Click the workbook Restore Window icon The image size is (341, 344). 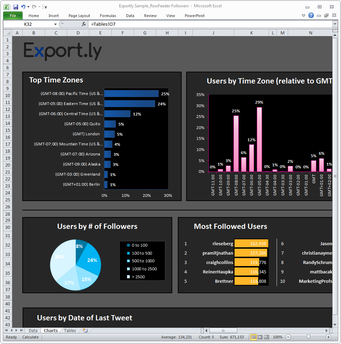click(326, 15)
